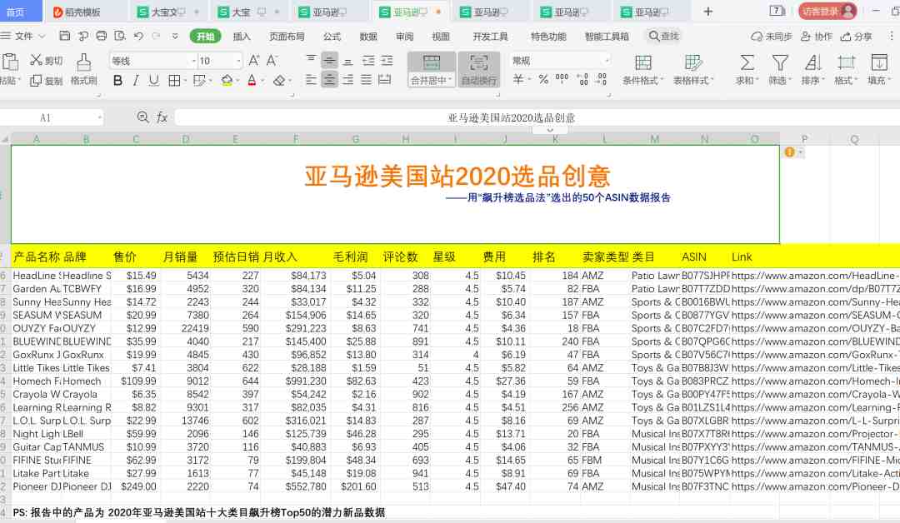Switch to the 插入 ribbon tab
Screen dimensions: 900x523
242,36
